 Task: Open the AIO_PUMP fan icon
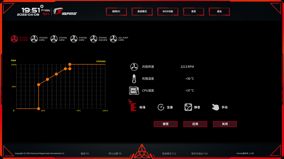pos(114,39)
